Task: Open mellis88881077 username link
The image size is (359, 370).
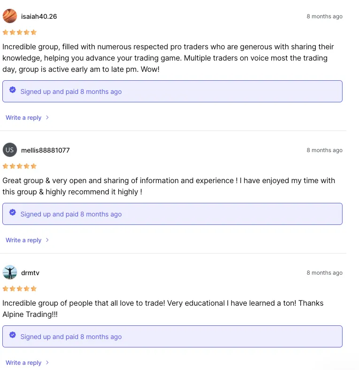Action: point(46,150)
